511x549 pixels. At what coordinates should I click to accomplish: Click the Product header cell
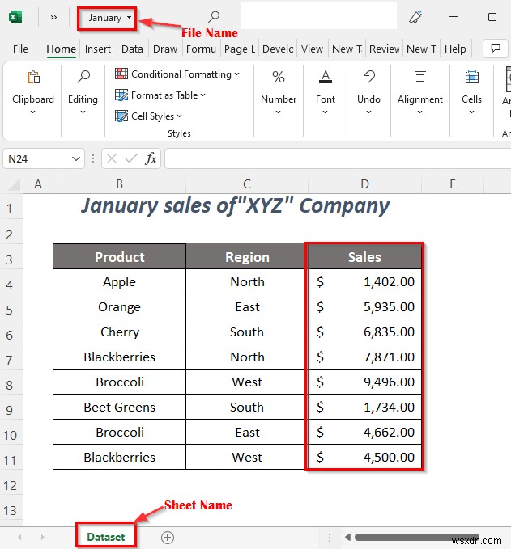[120, 257]
